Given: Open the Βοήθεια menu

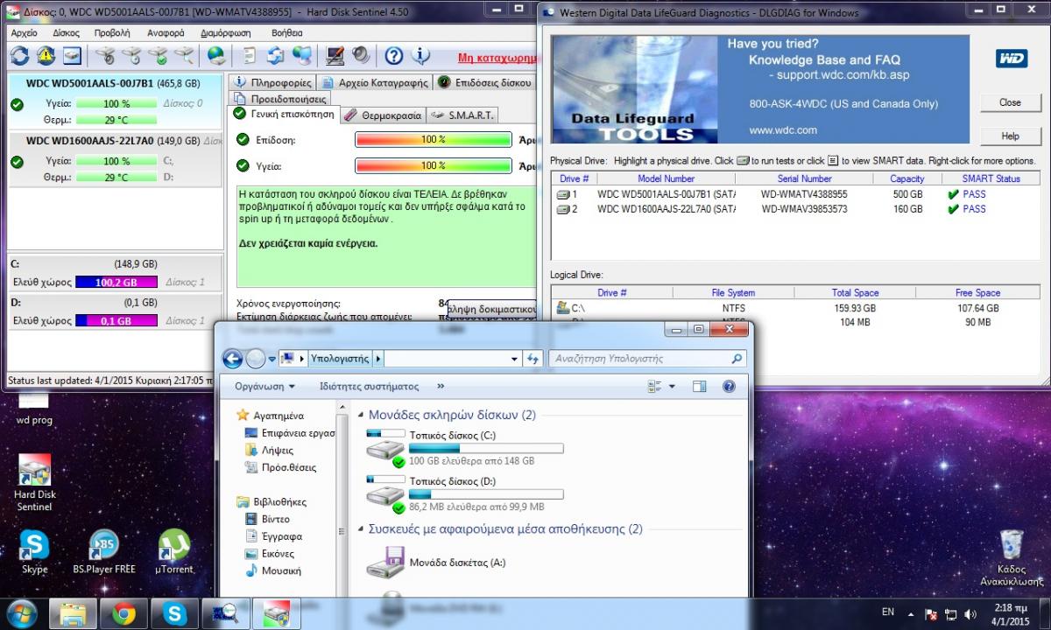Looking at the screenshot, I should 287,32.
